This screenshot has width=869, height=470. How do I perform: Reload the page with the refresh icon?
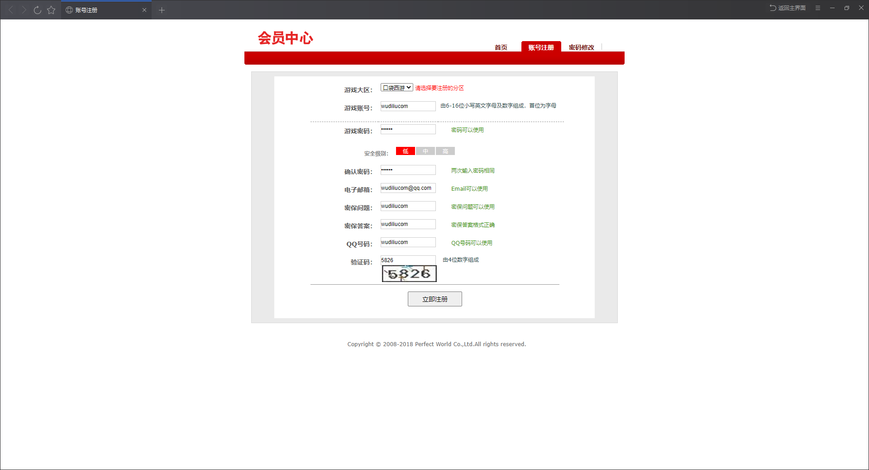(x=38, y=10)
